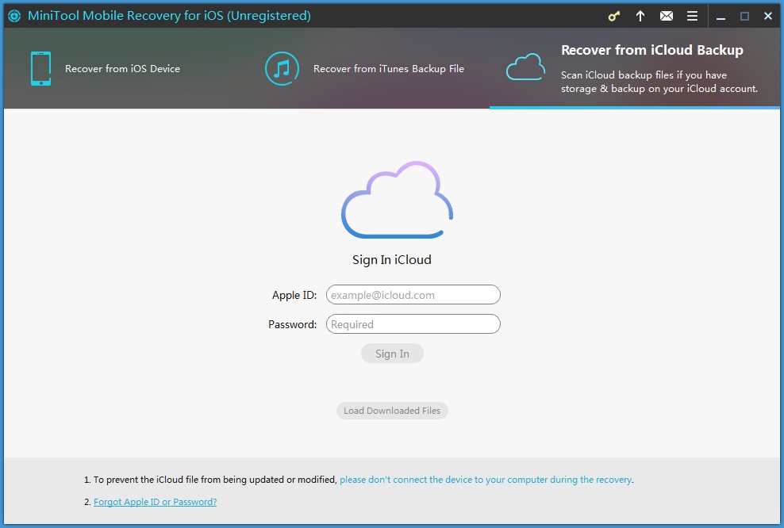The height and width of the screenshot is (528, 784).
Task: Click the Sign In button
Action: [392, 354]
